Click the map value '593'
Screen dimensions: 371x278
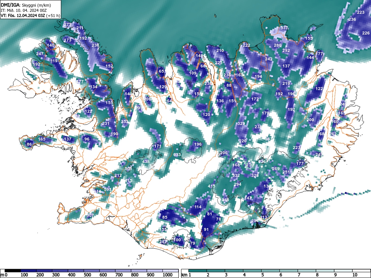pyautogui.click(x=108, y=189)
